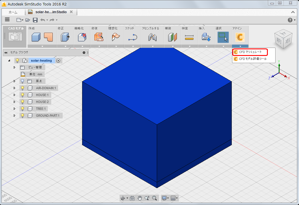This screenshot has height=205, width=299.
Task: Select the idealize surface tool under 理想化
Action: point(116,37)
